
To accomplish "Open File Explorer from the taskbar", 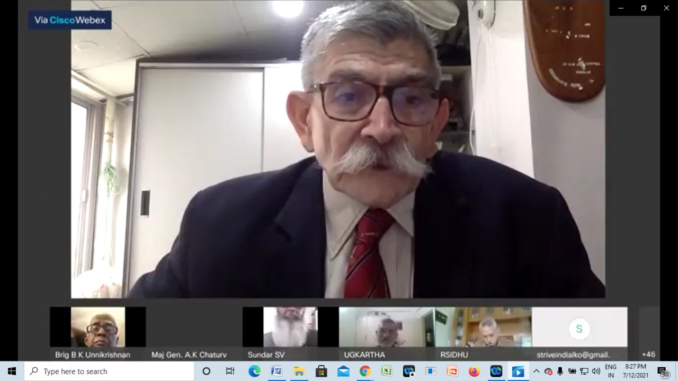I will pos(299,371).
